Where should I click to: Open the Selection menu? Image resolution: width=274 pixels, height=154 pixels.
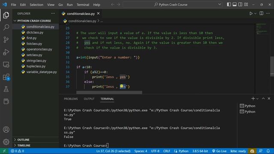point(36,5)
